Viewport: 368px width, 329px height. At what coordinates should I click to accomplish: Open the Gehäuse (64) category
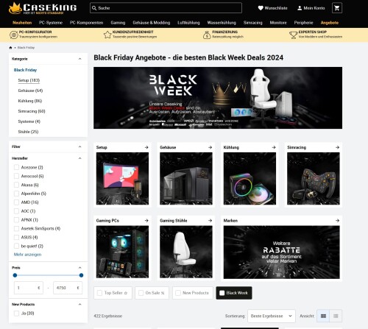(x=30, y=91)
